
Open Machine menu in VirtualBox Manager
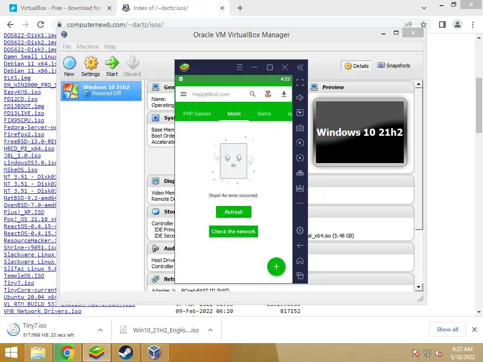pos(88,47)
